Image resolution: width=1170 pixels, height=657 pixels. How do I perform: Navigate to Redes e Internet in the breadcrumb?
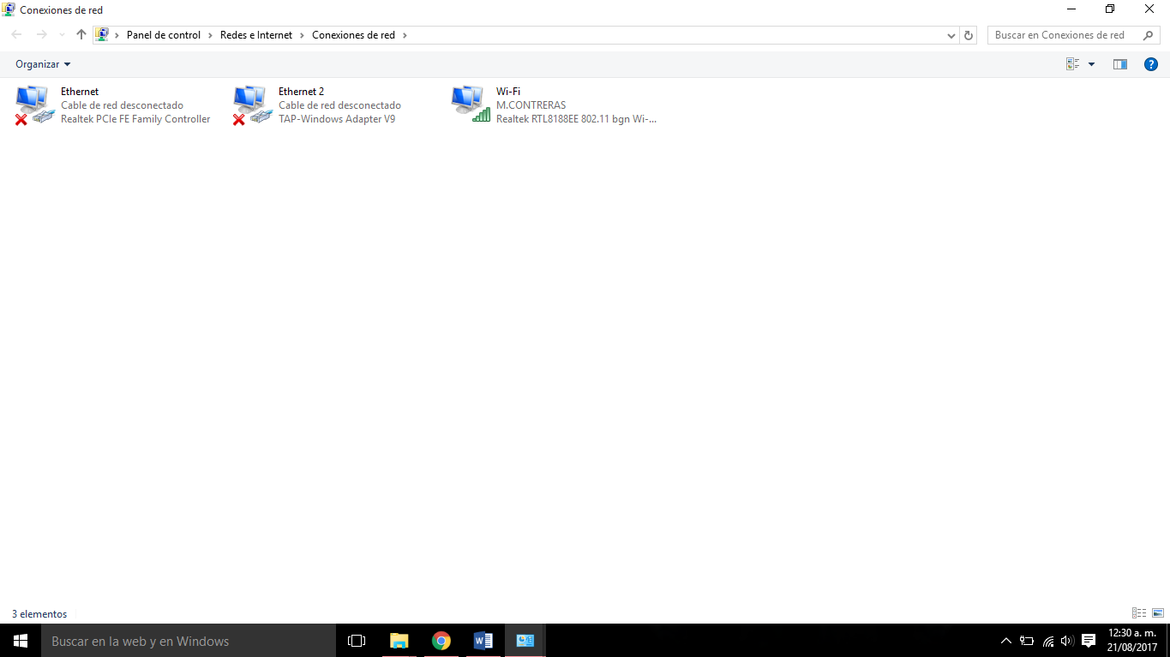tap(257, 35)
